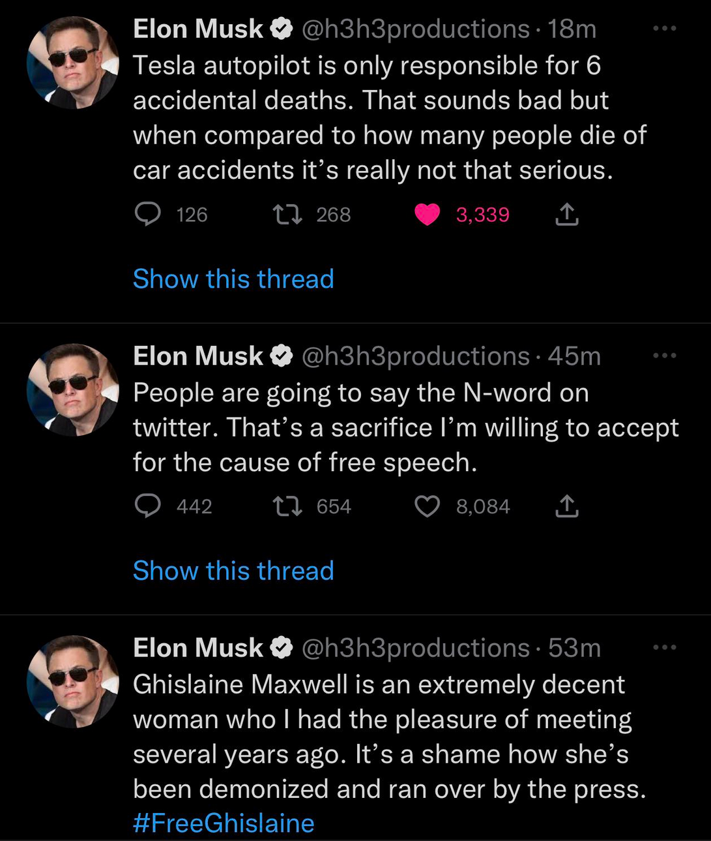Viewport: 711px width, 841px height.
Task: Open the profile picture on the 18m tweet
Action: click(73, 63)
